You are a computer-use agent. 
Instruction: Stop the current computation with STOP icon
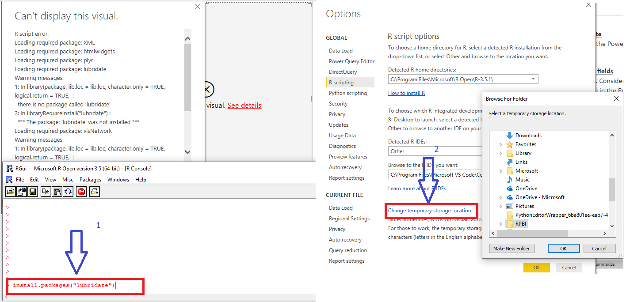(81, 191)
